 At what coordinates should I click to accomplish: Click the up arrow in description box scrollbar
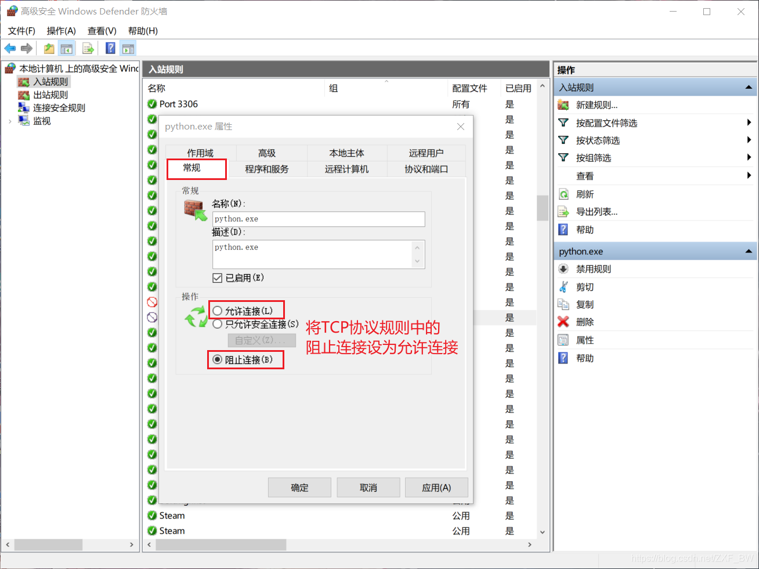pyautogui.click(x=417, y=247)
